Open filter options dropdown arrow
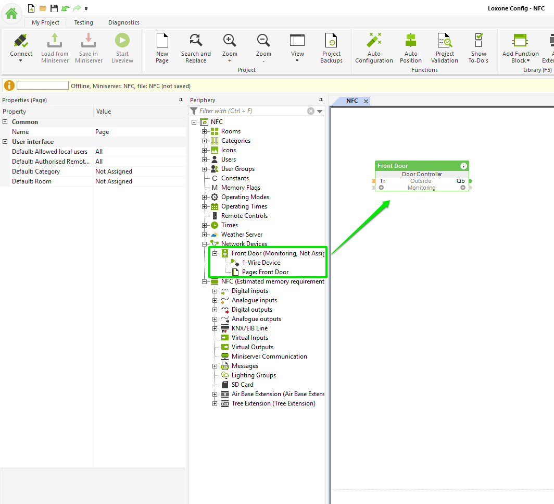The width and height of the screenshot is (554, 504). (x=320, y=112)
